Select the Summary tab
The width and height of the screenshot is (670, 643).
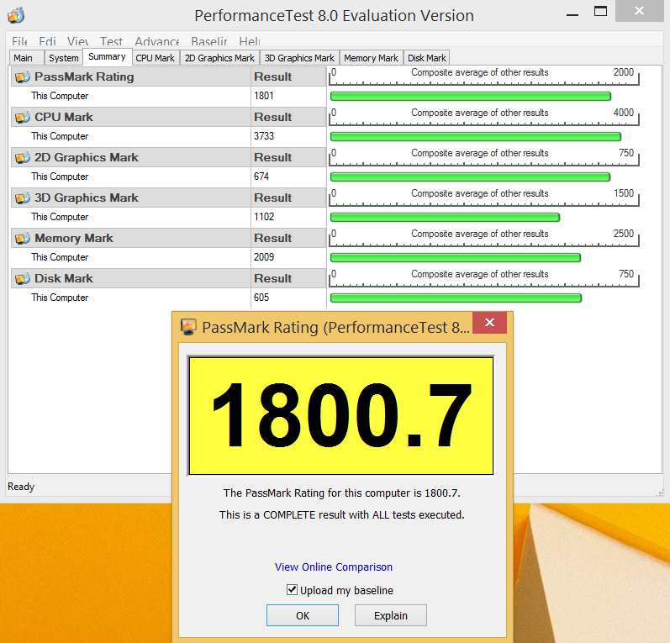click(x=108, y=56)
